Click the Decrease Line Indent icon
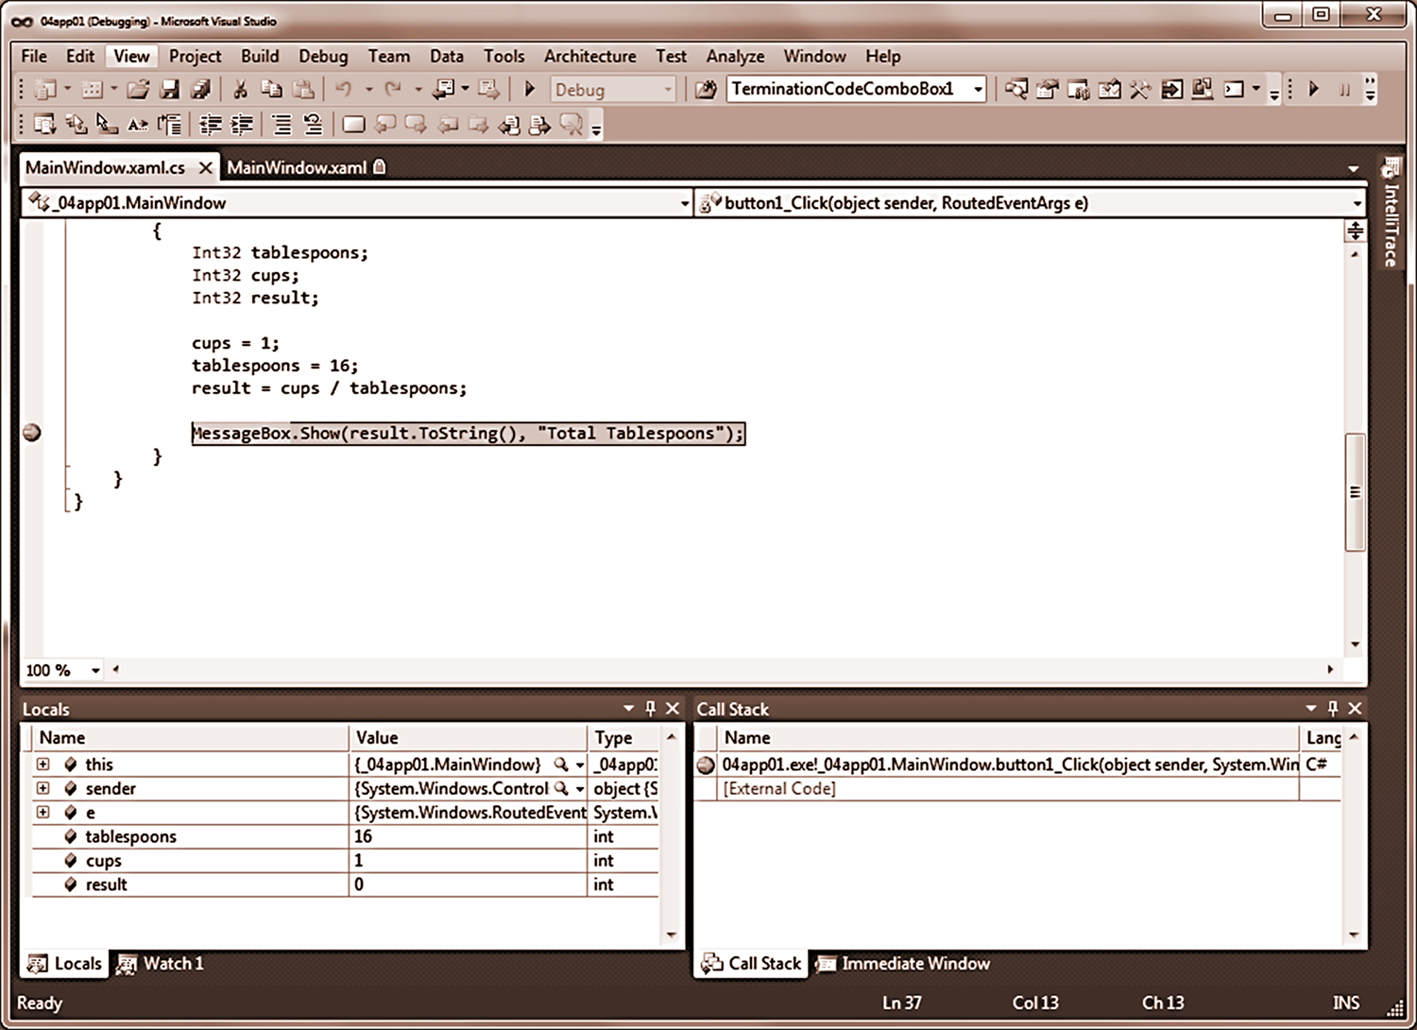The image size is (1417, 1030). (x=211, y=125)
